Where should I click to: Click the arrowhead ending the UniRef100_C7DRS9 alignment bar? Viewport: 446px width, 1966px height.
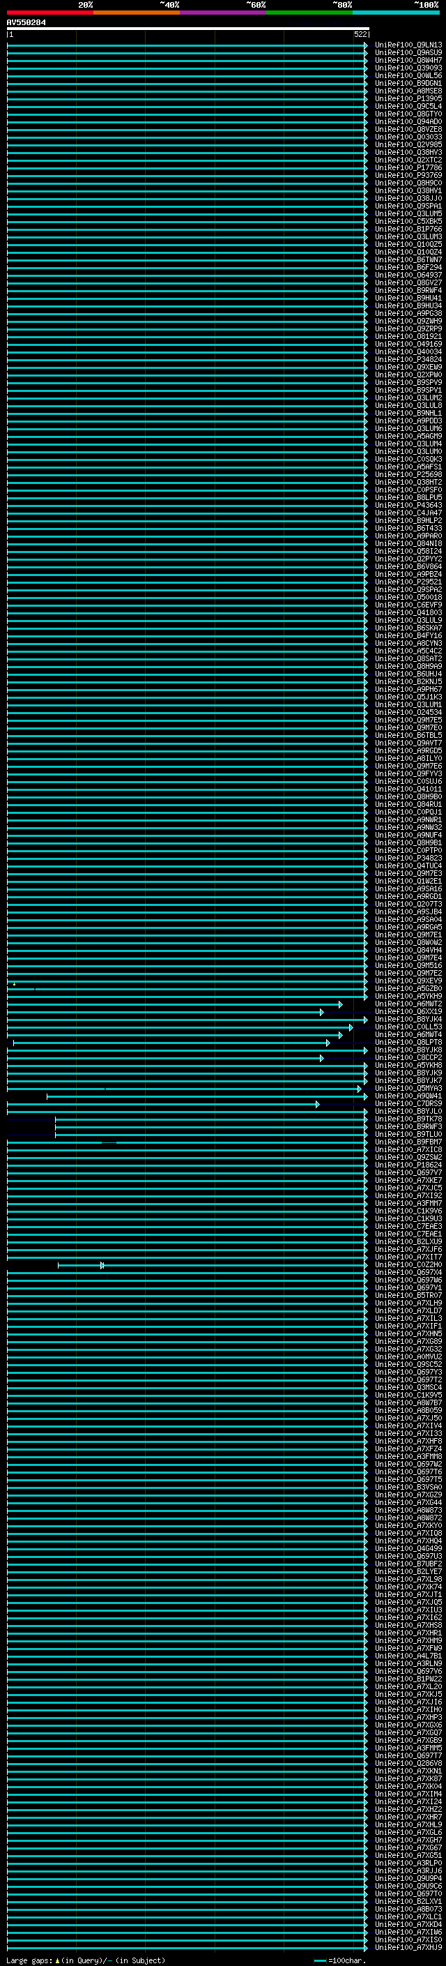[x=318, y=1104]
